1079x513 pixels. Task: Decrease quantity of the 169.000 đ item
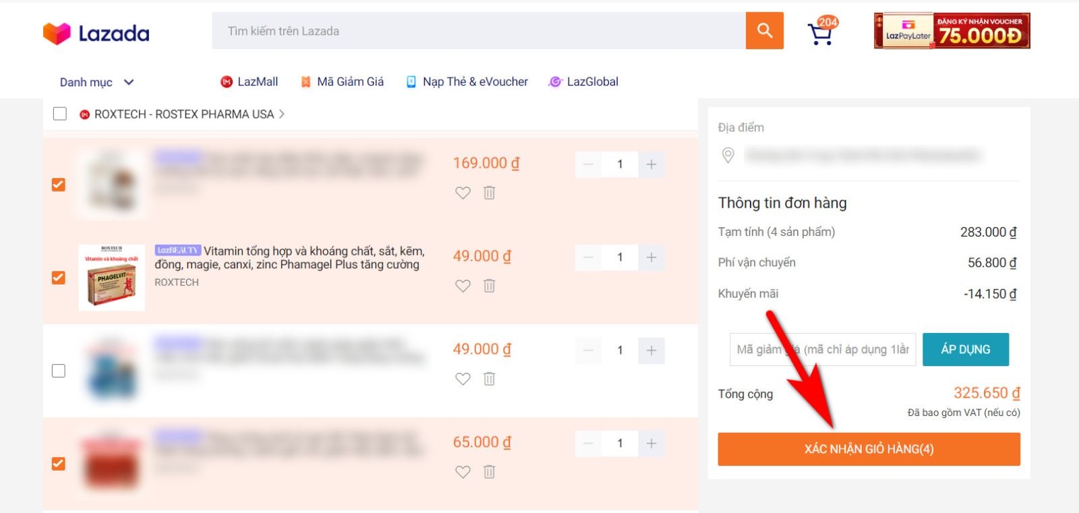pyautogui.click(x=588, y=164)
